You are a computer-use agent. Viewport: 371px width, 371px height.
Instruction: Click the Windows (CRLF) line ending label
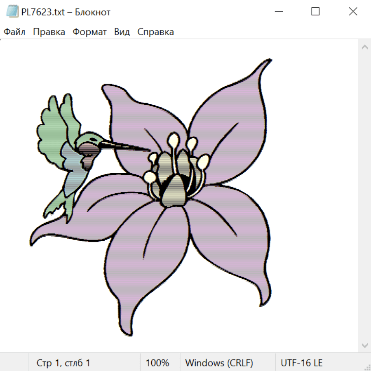click(219, 363)
